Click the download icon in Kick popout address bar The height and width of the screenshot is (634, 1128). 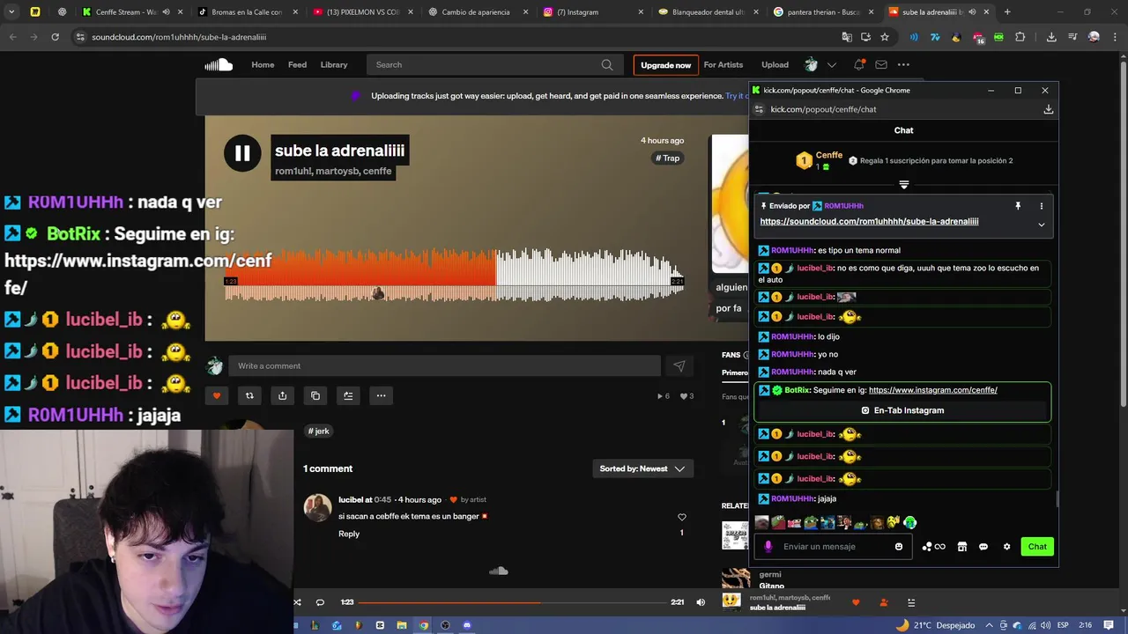(x=1048, y=109)
